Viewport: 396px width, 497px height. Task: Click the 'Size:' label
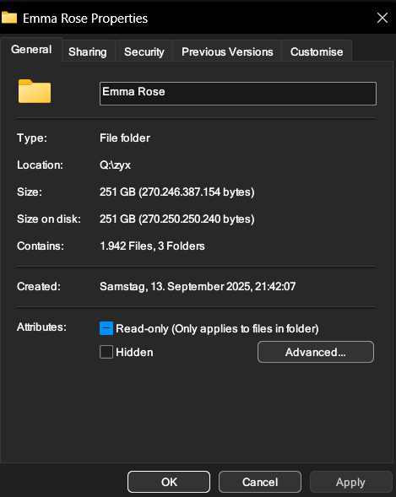30,192
